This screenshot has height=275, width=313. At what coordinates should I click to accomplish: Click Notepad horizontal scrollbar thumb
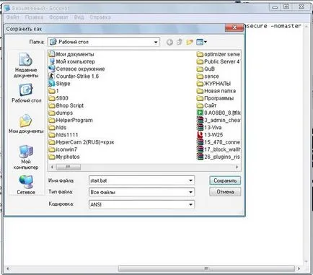206,269
